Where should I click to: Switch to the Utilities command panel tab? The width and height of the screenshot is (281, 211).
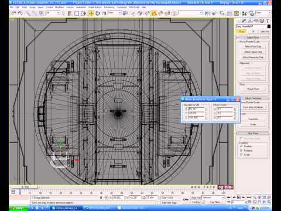point(268,21)
